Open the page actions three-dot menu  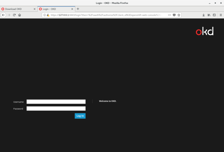click(x=169, y=15)
